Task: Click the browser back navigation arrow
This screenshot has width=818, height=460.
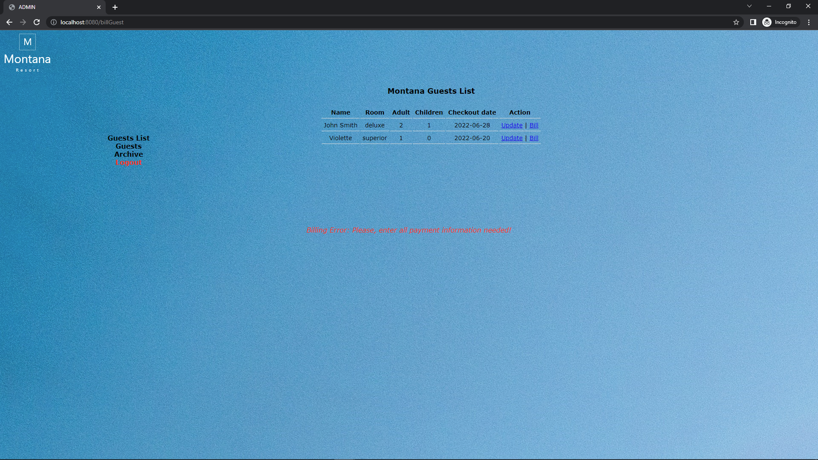Action: (x=9, y=22)
